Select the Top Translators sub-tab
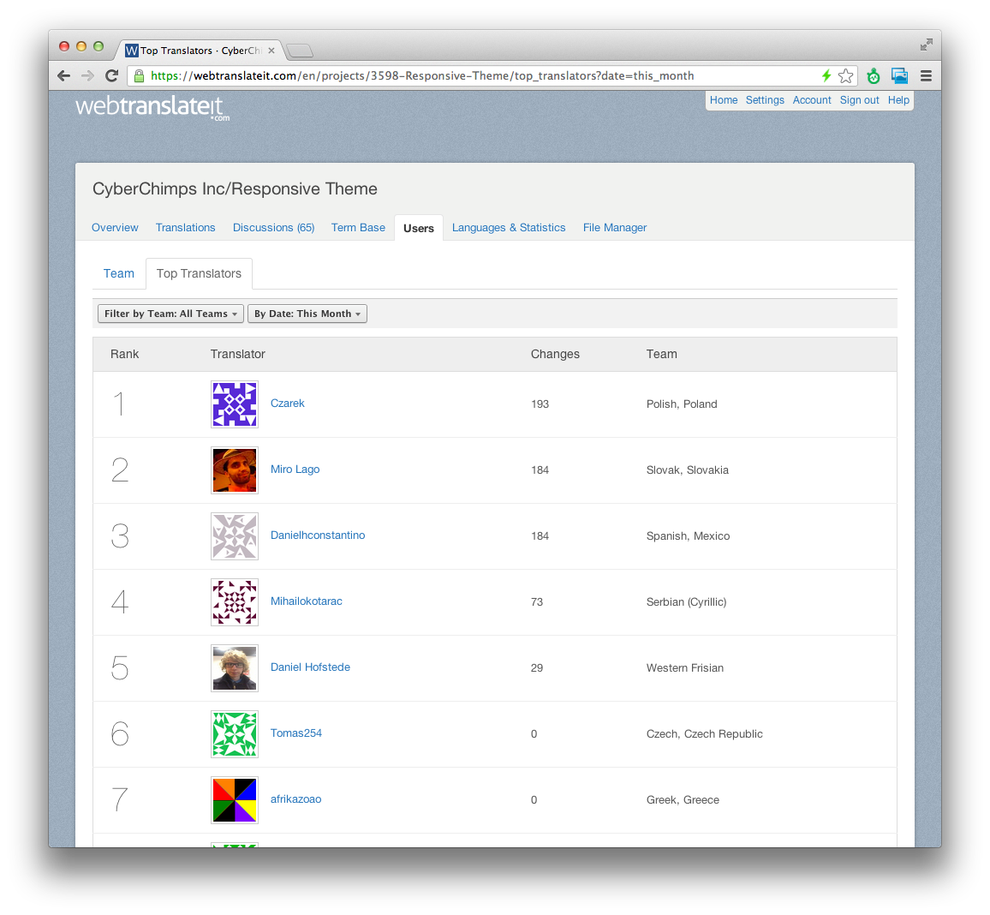990x915 pixels. (199, 273)
